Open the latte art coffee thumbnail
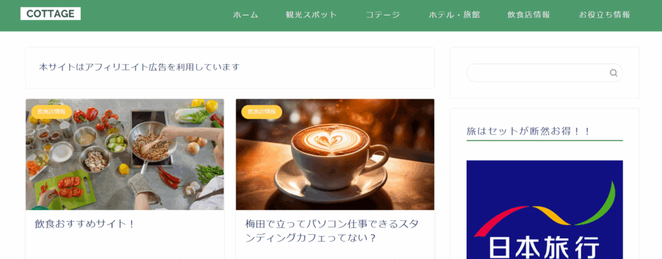The image size is (662, 259). click(336, 155)
